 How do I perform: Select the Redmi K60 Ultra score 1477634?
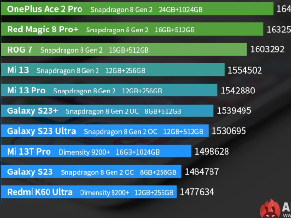pos(197,192)
